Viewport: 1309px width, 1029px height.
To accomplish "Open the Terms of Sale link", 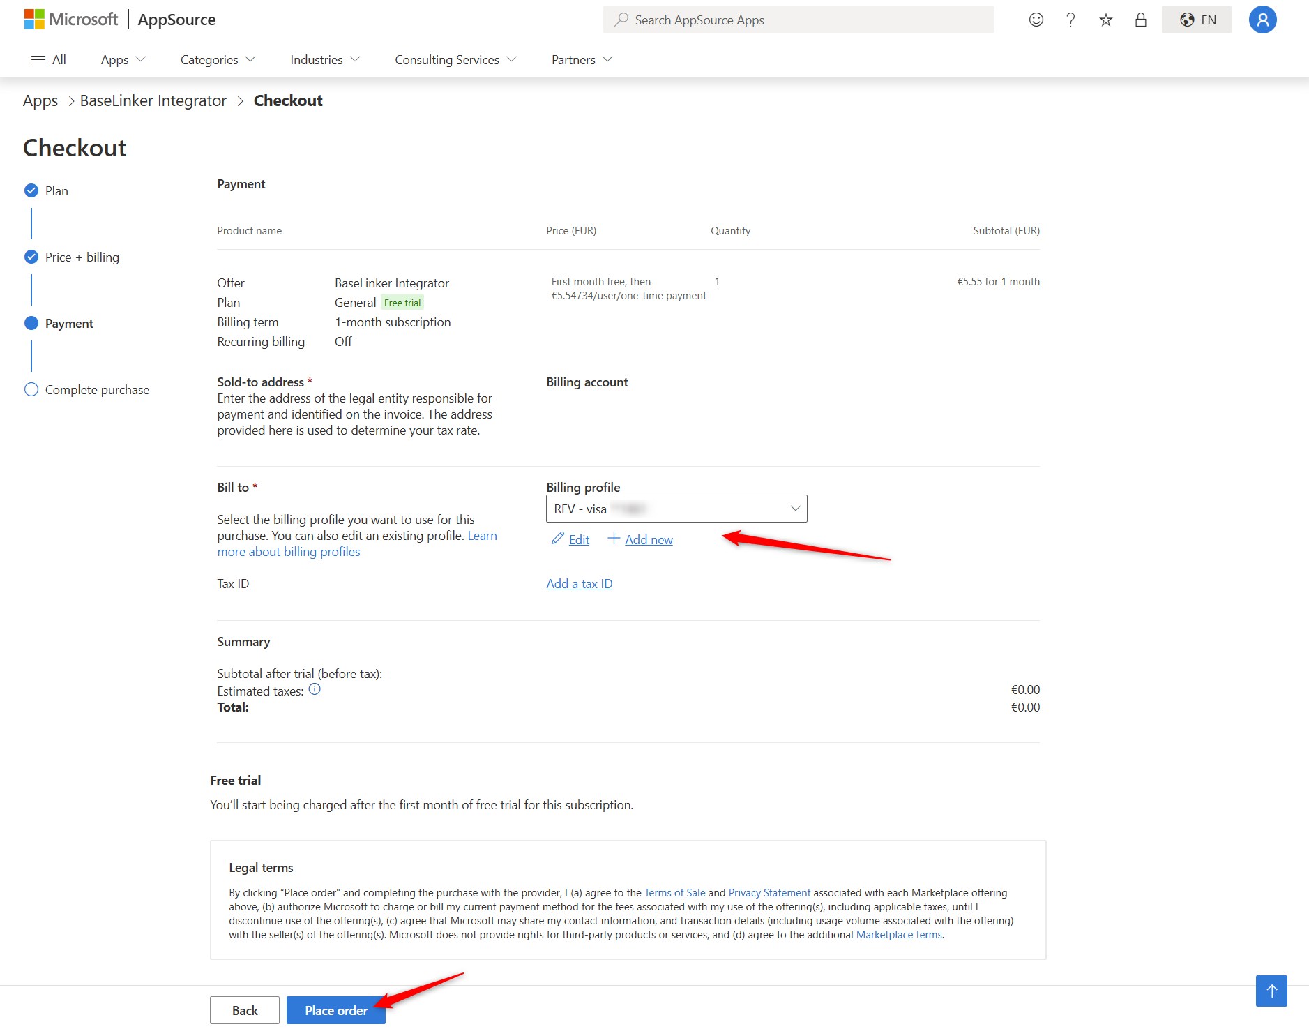I will point(674,893).
